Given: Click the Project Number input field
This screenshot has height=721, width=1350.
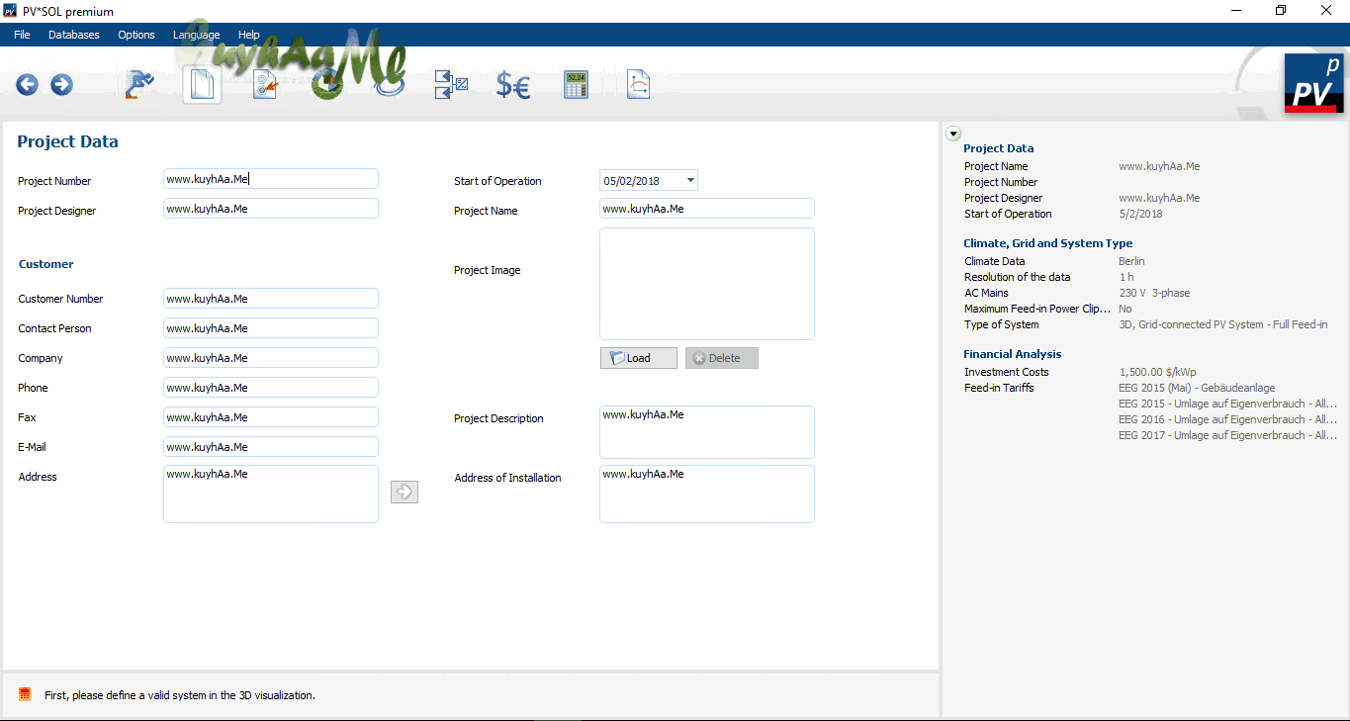Looking at the screenshot, I should [x=271, y=179].
